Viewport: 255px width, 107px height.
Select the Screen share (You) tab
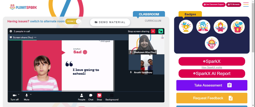point(23,37)
